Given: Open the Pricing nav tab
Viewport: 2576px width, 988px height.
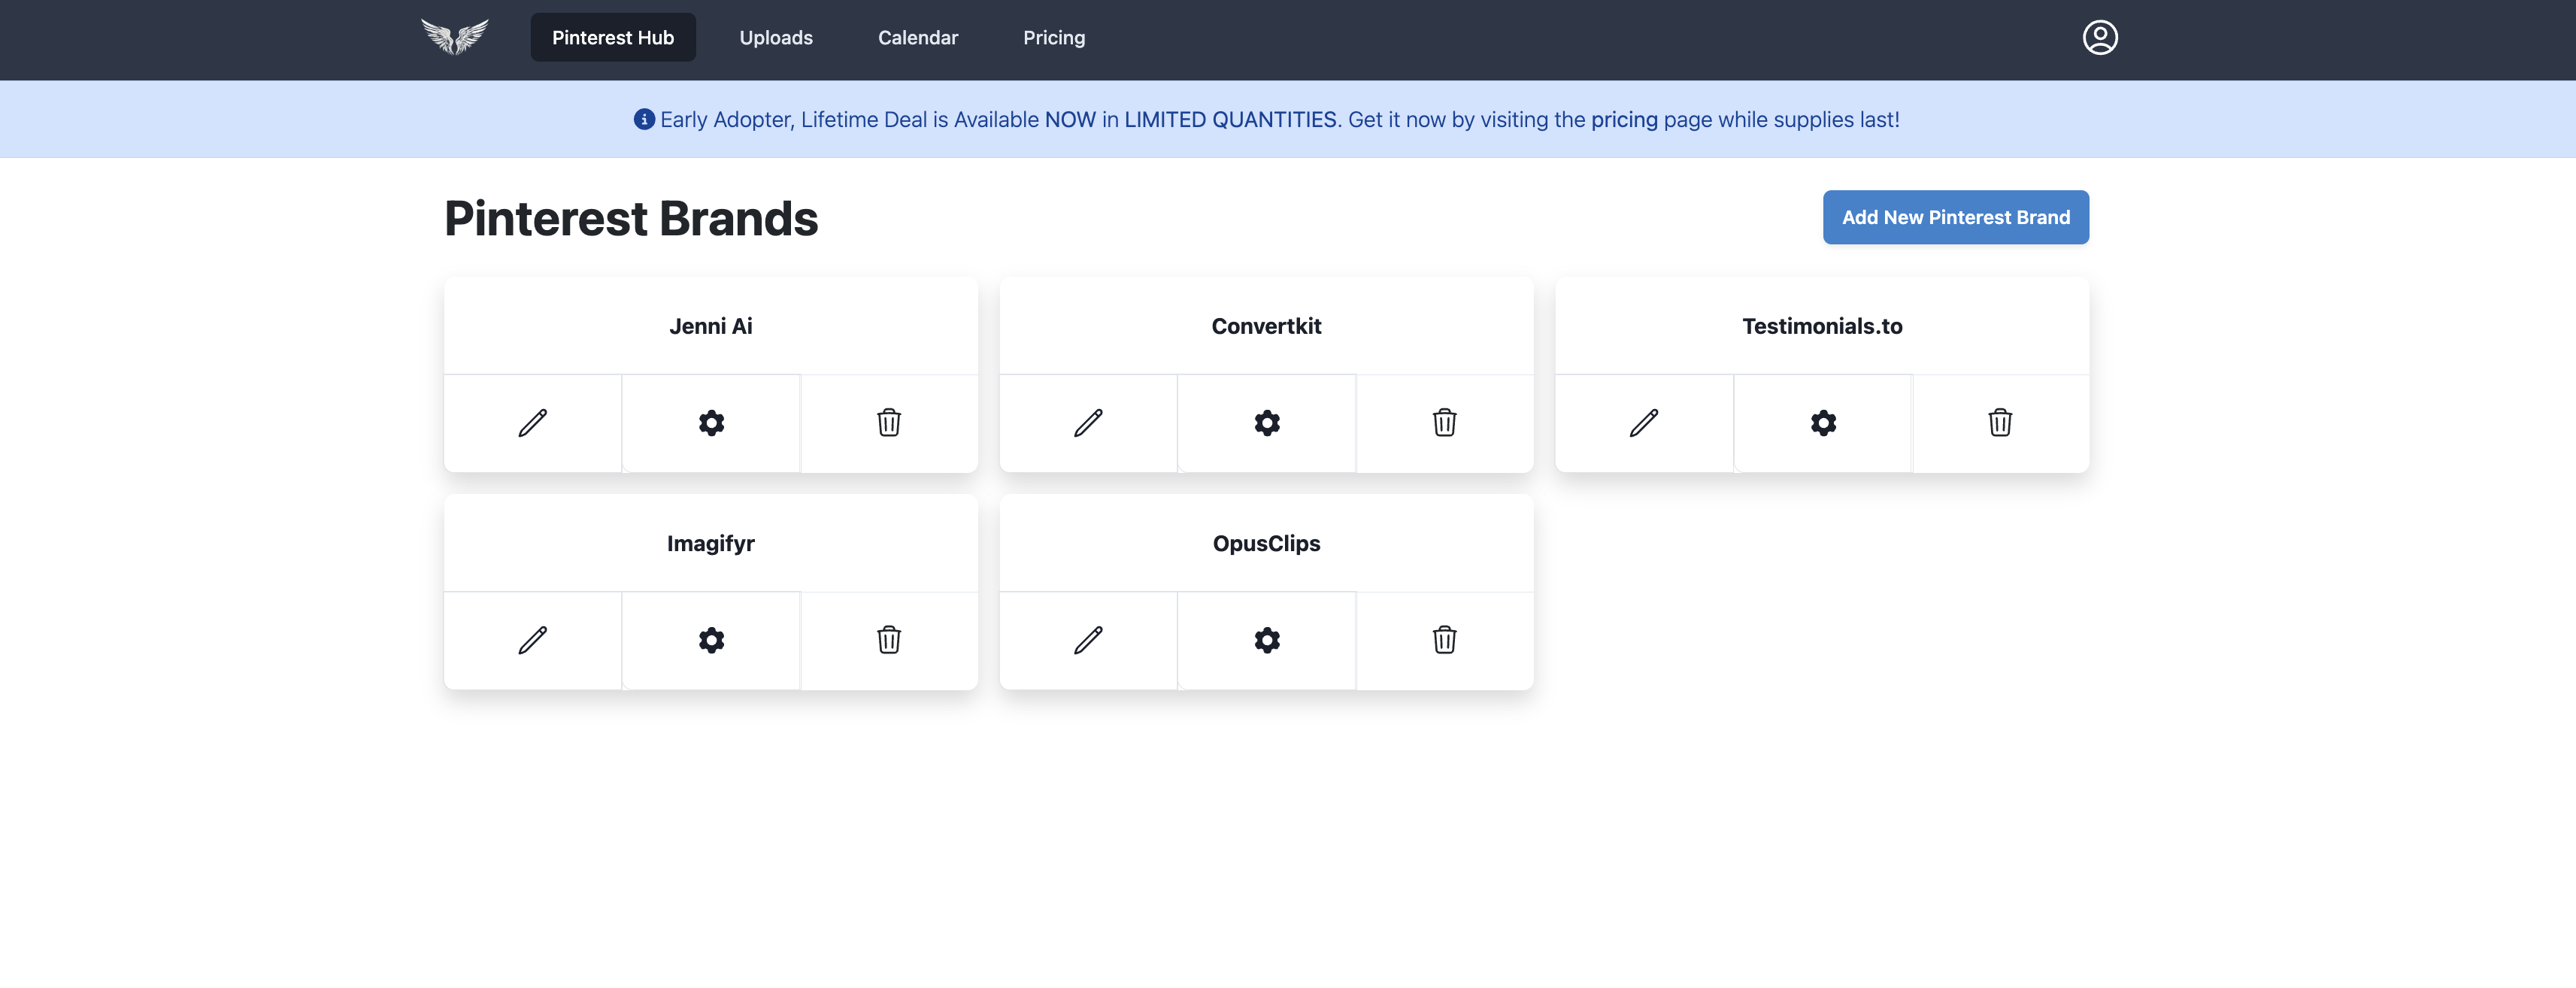Looking at the screenshot, I should 1054,38.
